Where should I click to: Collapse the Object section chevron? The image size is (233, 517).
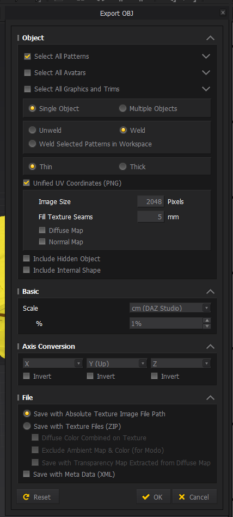click(210, 38)
